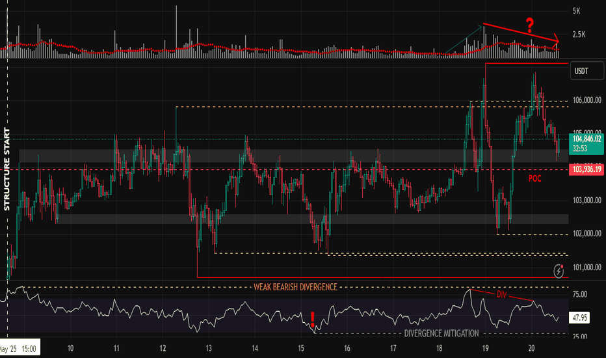606x358 pixels.
Task: Click the 101,000.00 price axis label
Action: point(586,268)
